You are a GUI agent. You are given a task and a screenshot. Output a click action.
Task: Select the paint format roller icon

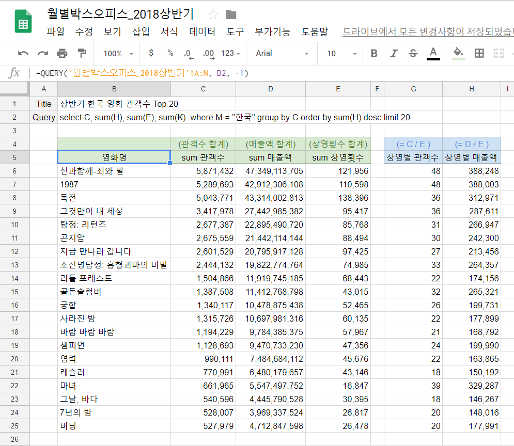click(82, 53)
